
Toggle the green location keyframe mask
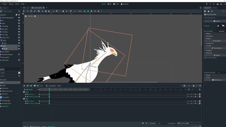(85, 11)
